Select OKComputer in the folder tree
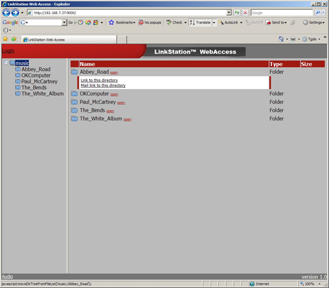329x288 pixels. pyautogui.click(x=36, y=76)
